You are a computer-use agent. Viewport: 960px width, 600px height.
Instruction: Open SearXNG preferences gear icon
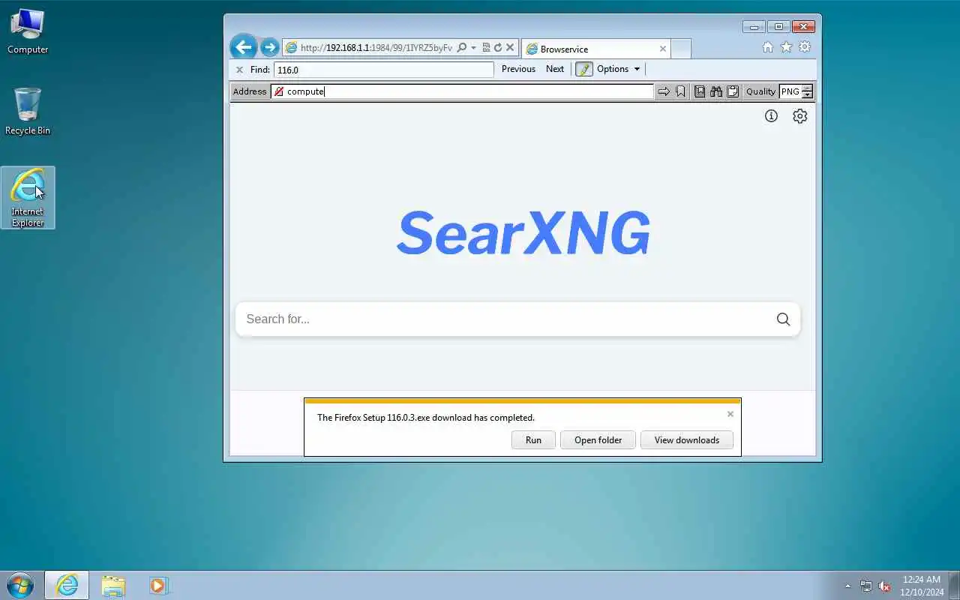[x=800, y=116]
